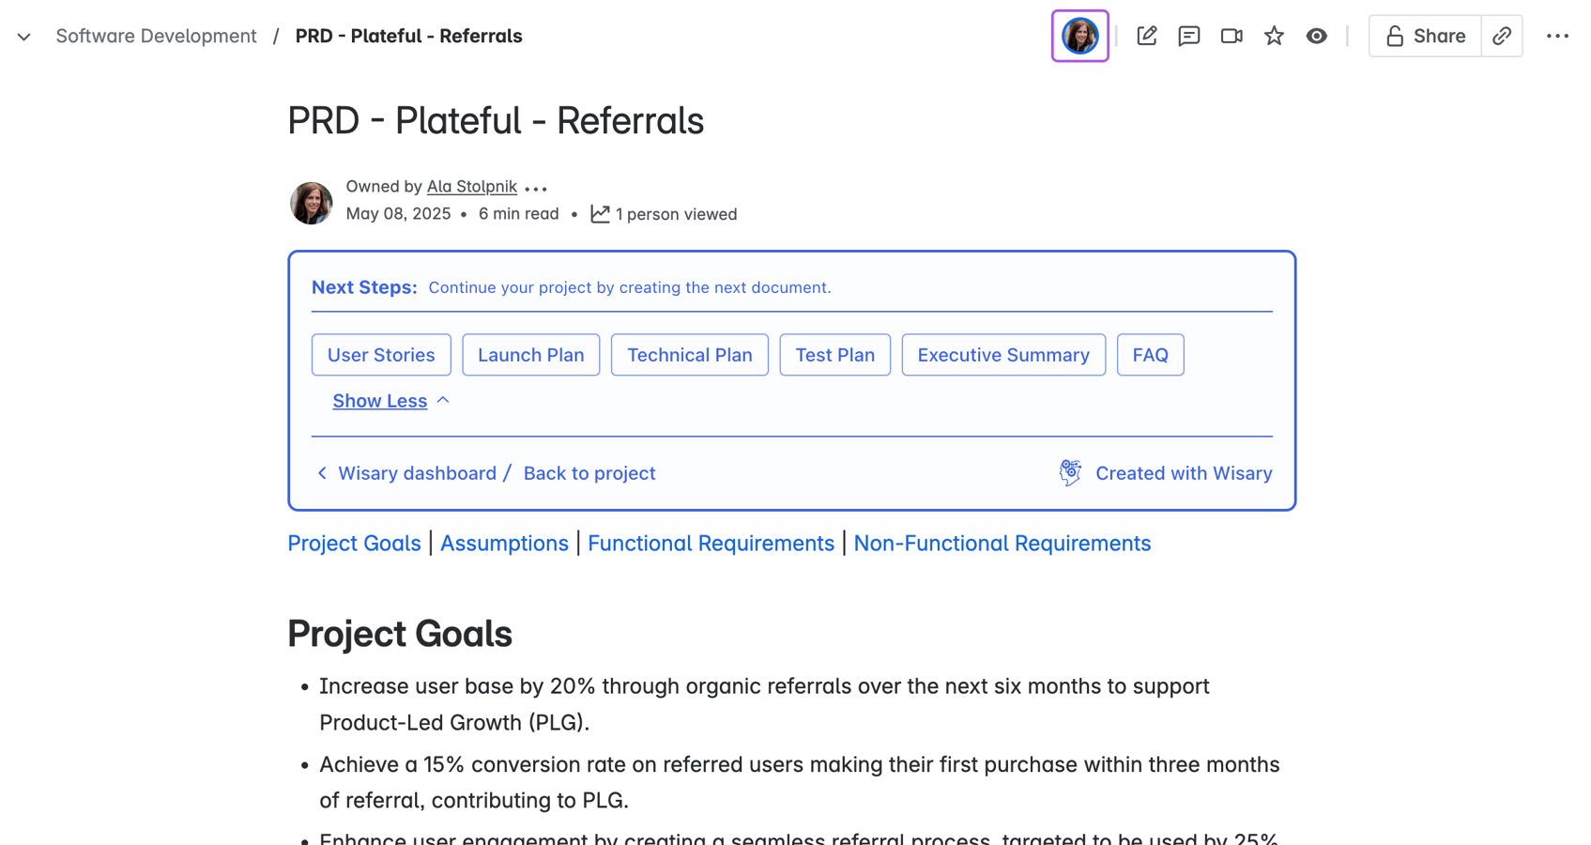This screenshot has height=845, width=1591.
Task: Open the three-dot more actions menu
Action: pyautogui.click(x=1557, y=36)
